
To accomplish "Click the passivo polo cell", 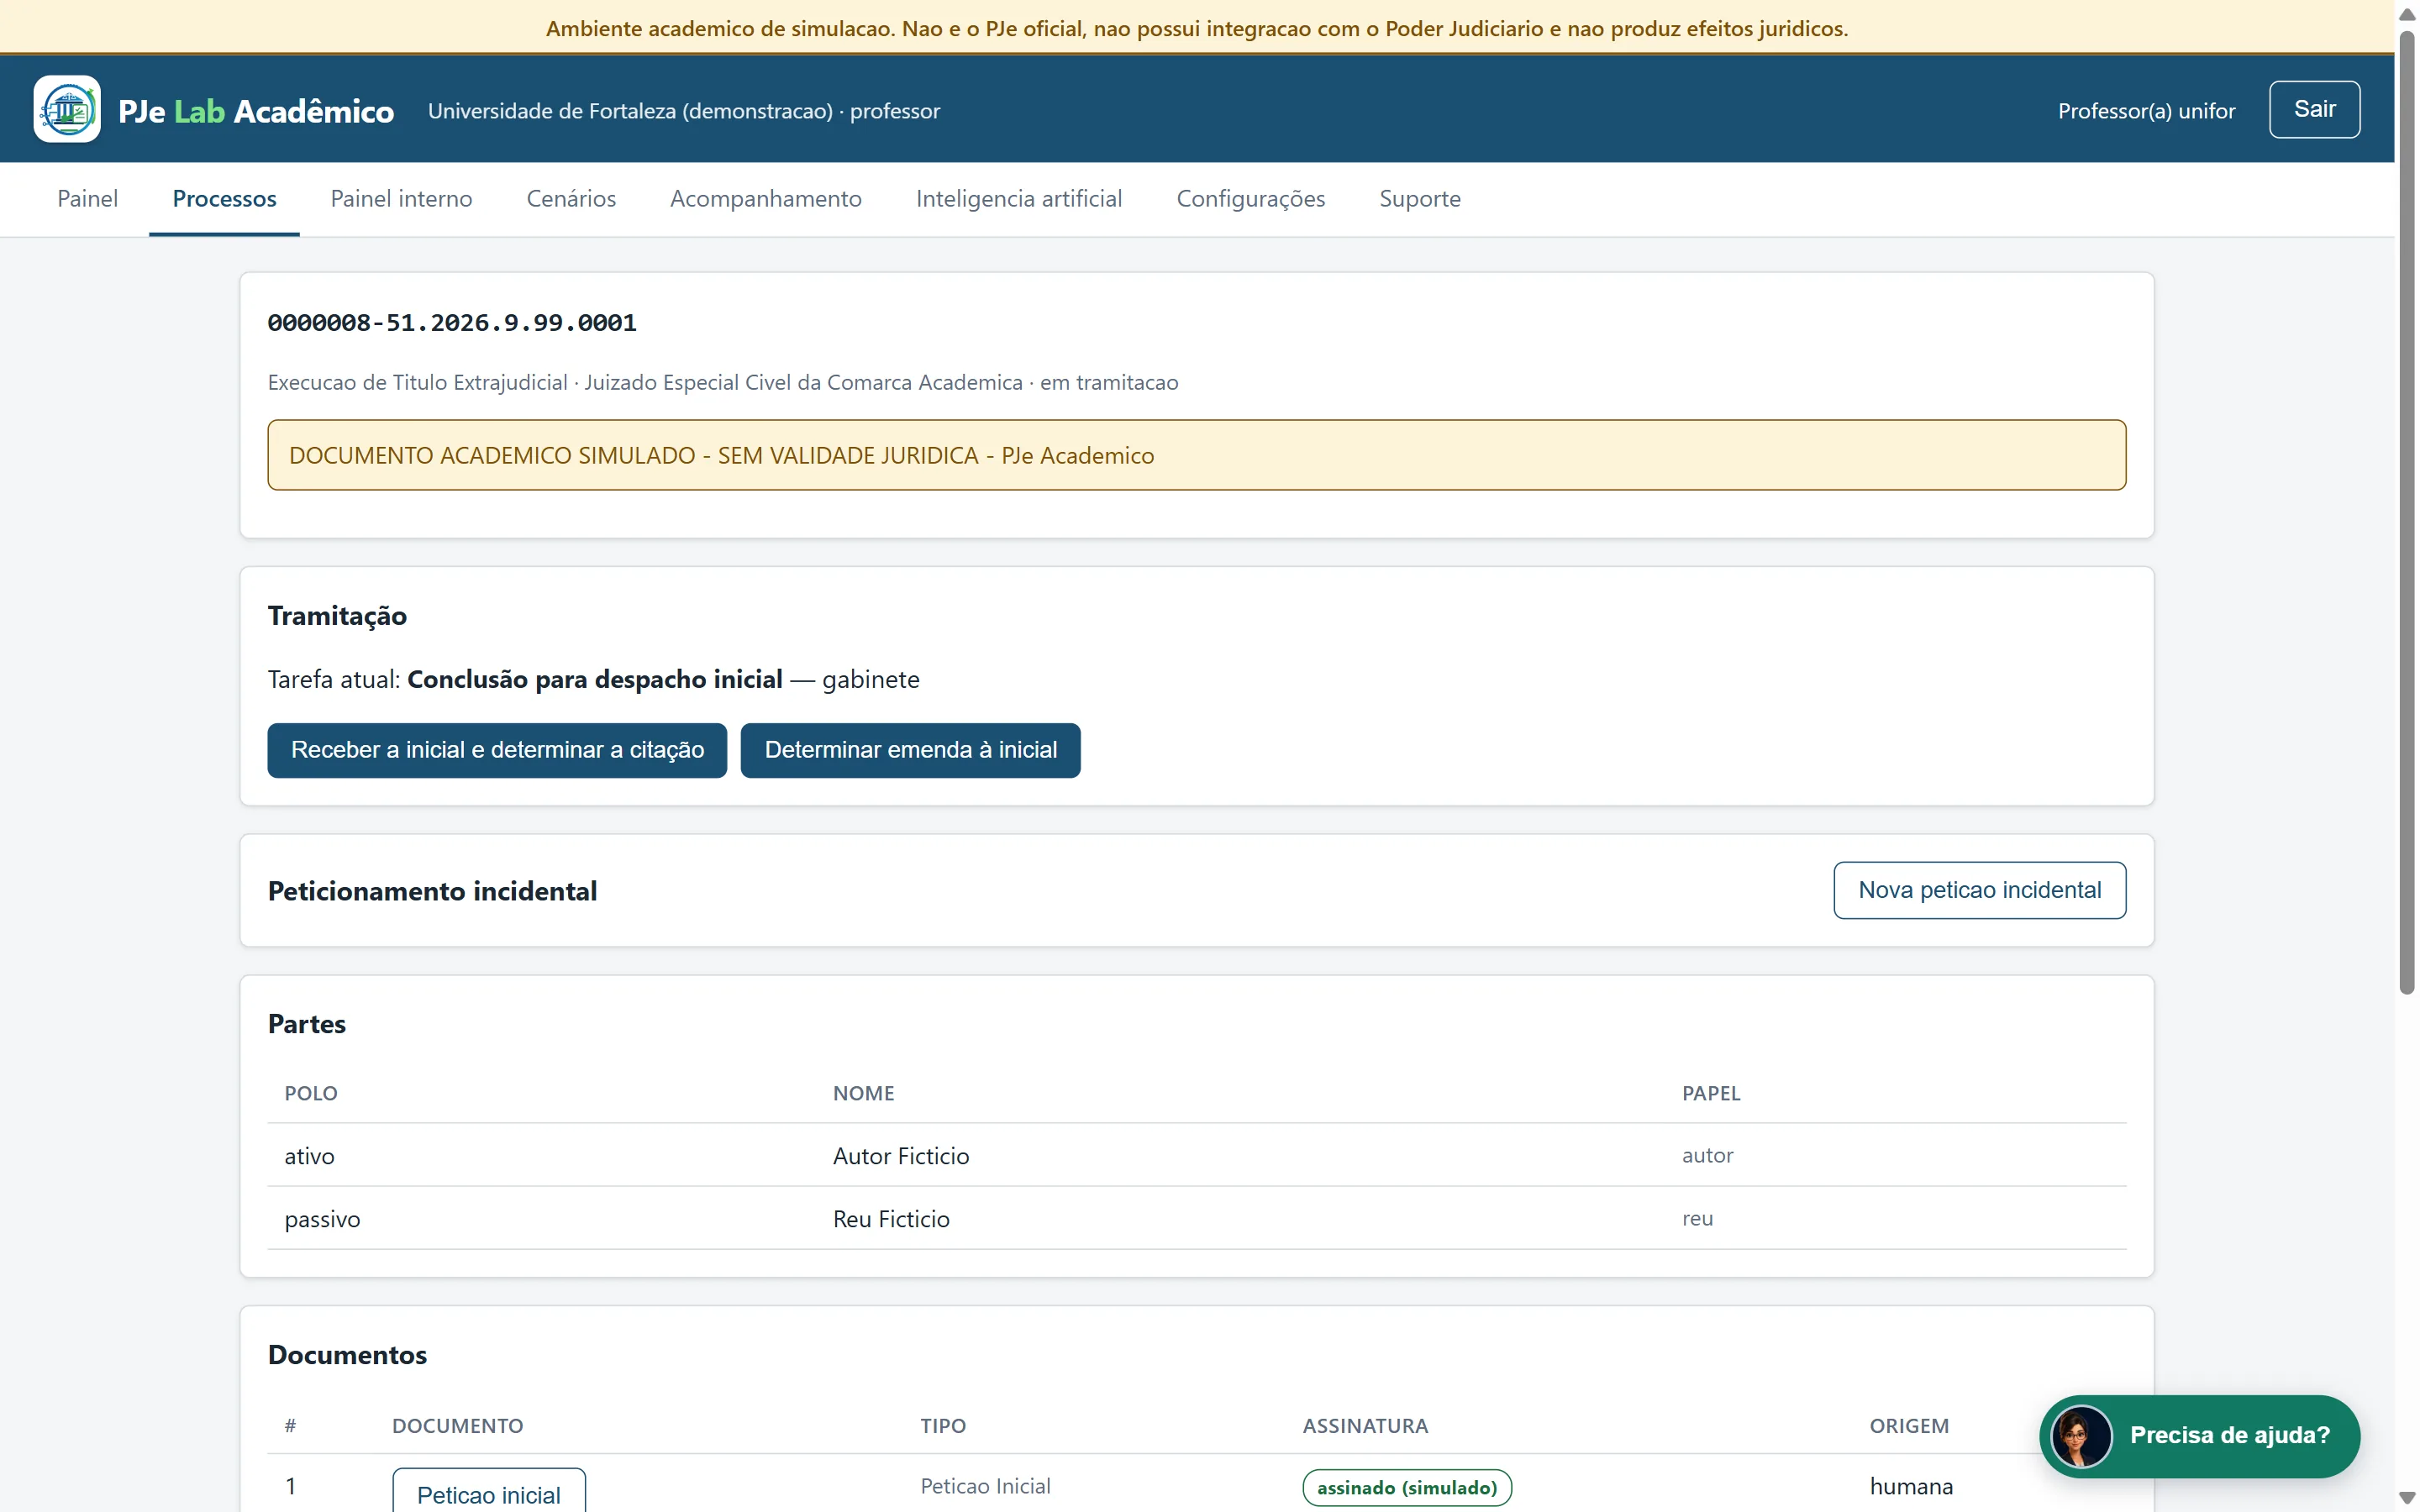I will [322, 1219].
